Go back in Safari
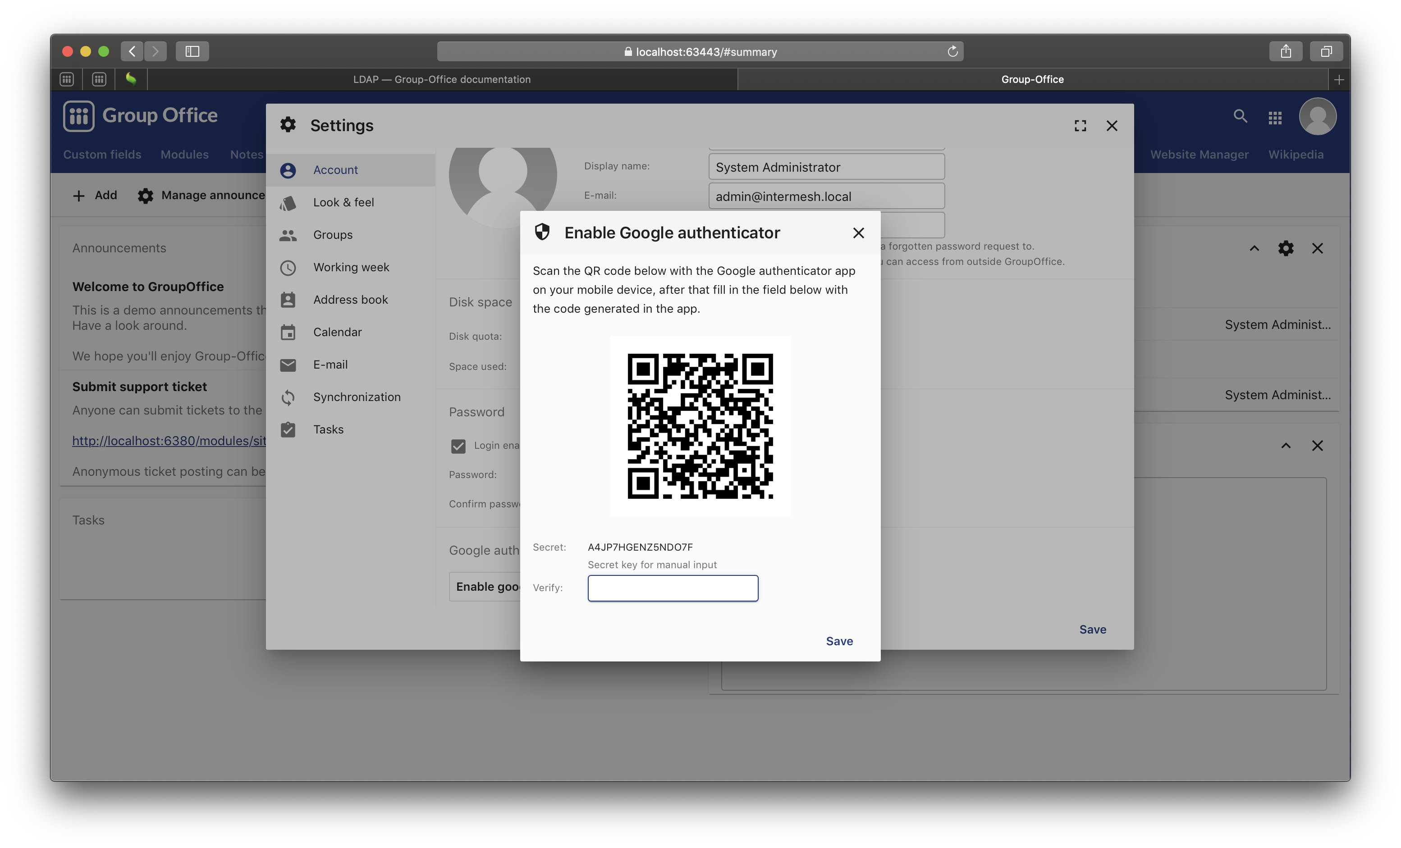The height and width of the screenshot is (848, 1401). pyautogui.click(x=131, y=51)
